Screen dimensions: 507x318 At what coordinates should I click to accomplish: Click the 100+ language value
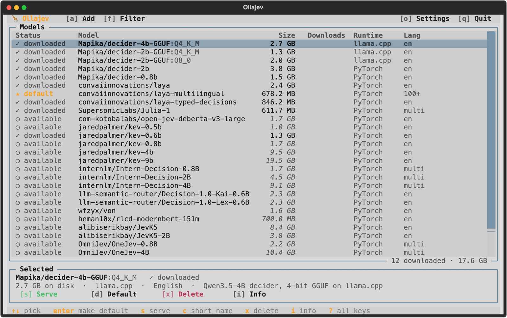412,94
